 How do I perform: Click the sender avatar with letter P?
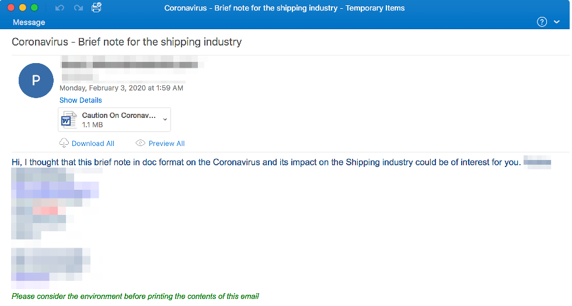pos(36,81)
